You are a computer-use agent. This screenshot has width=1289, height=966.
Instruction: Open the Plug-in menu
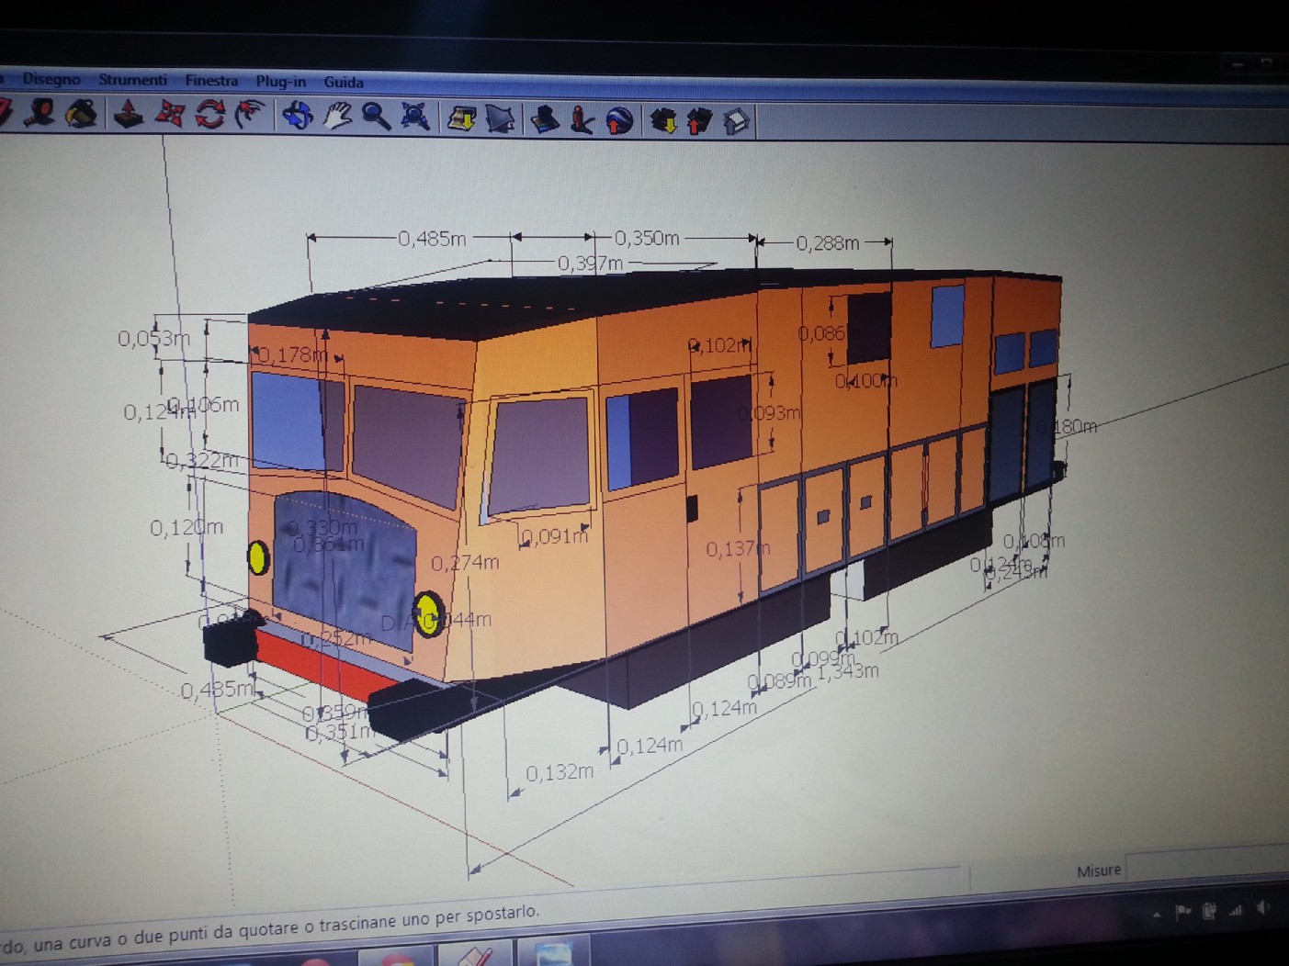pyautogui.click(x=280, y=82)
